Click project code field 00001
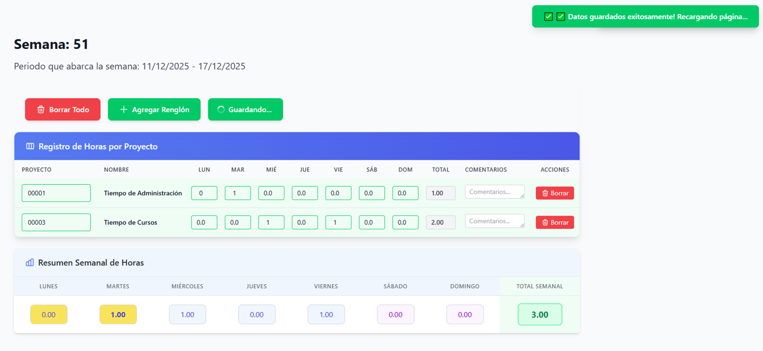Screen dimensions: 763x351 click(x=56, y=193)
